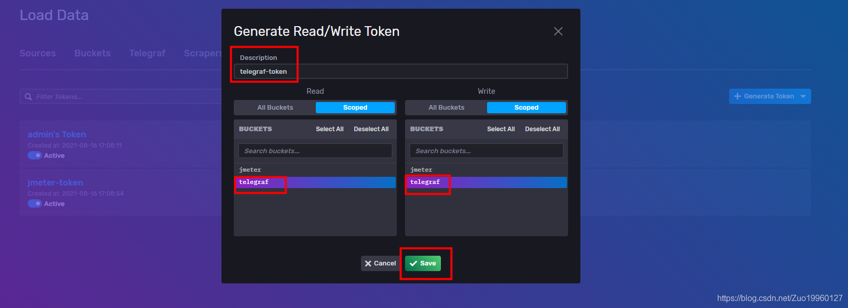Image resolution: width=848 pixels, height=308 pixels.
Task: Open the Sources tab
Action: (x=37, y=53)
